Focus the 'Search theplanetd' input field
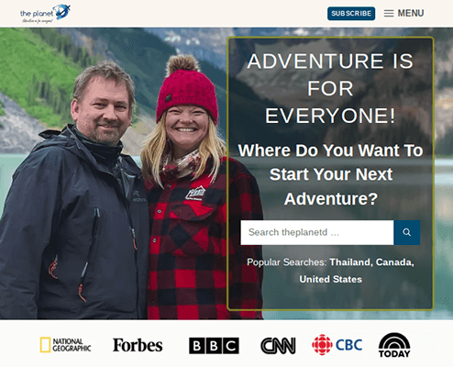Viewport: 453px width, 367px height. pos(317,232)
